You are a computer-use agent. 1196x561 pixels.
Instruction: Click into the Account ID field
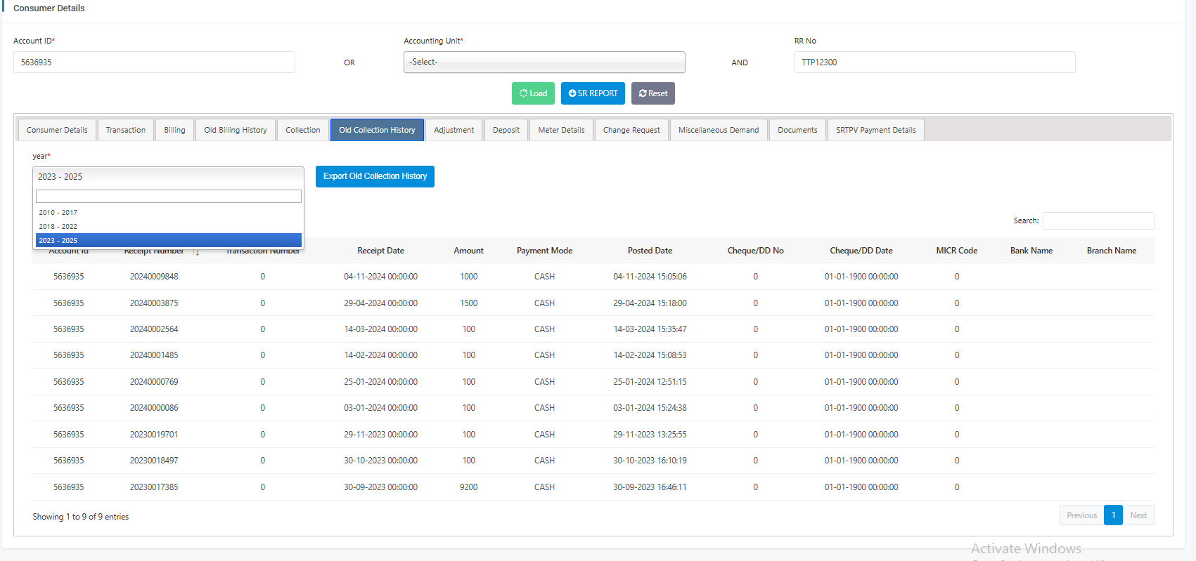[x=154, y=62]
